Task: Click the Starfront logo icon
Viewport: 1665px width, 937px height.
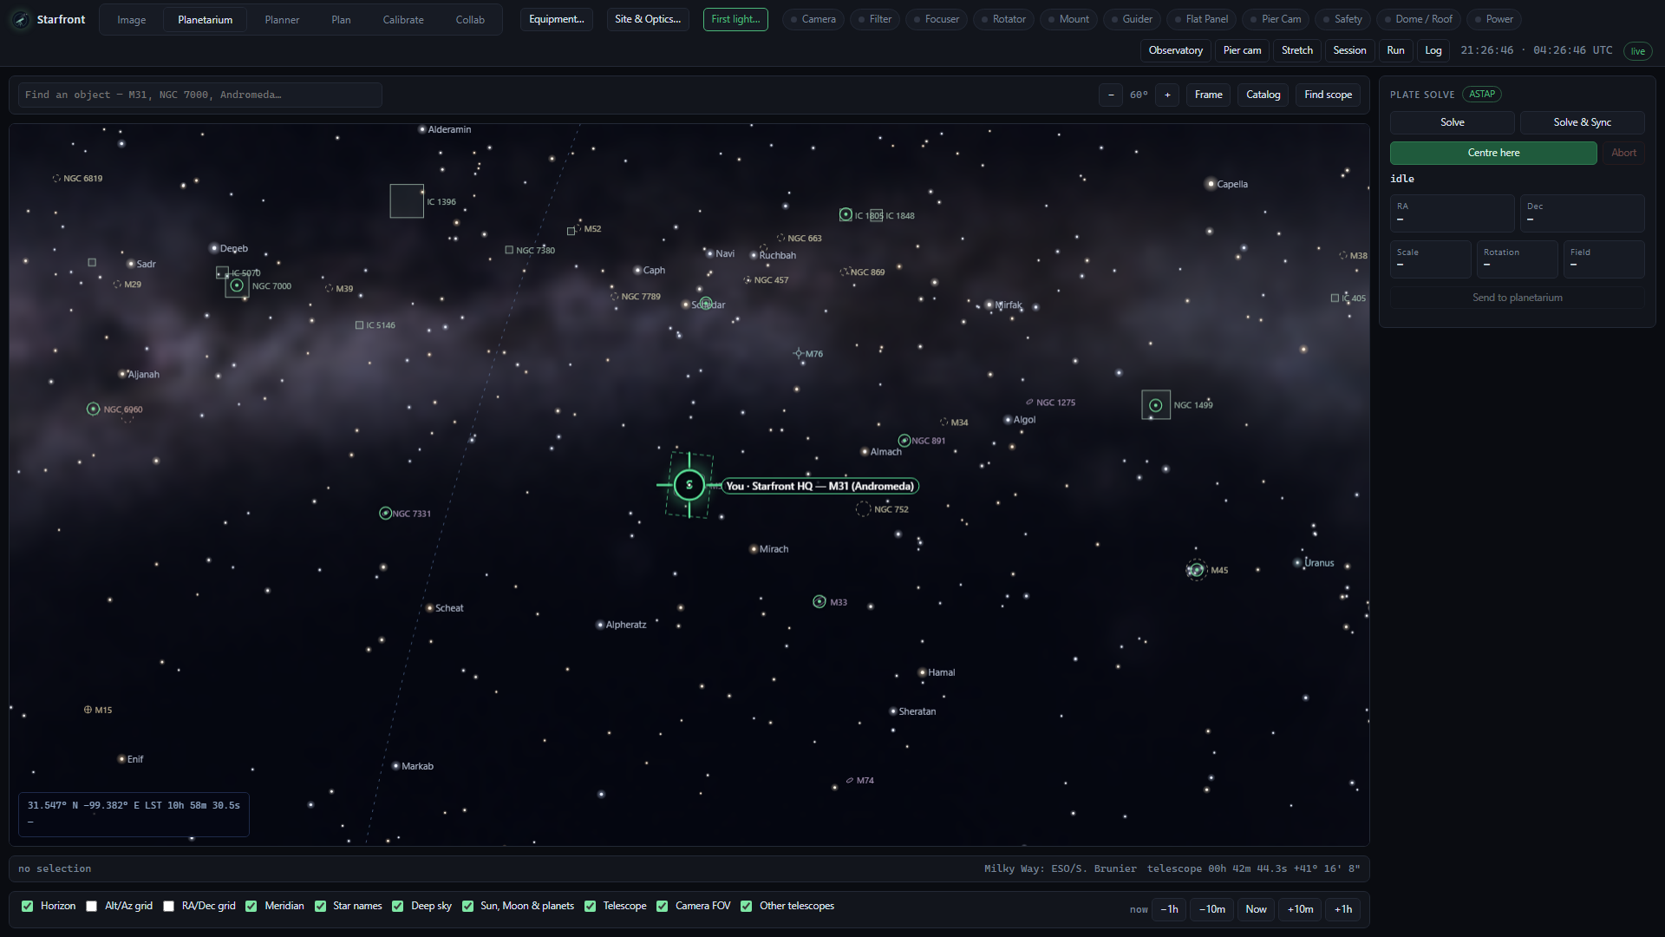Action: (21, 19)
